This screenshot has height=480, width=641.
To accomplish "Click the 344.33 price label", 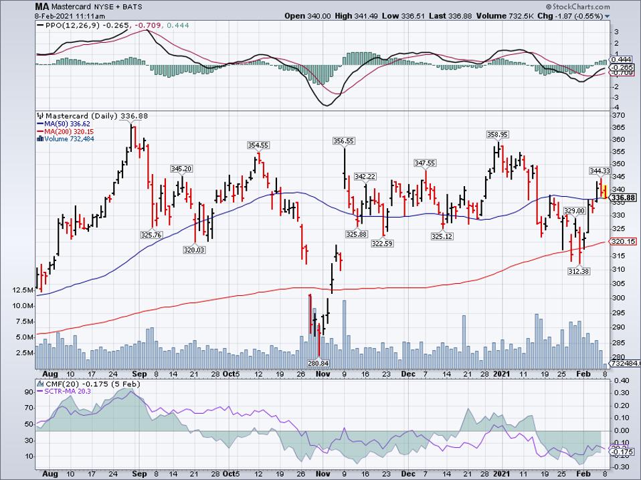I will tap(600, 171).
